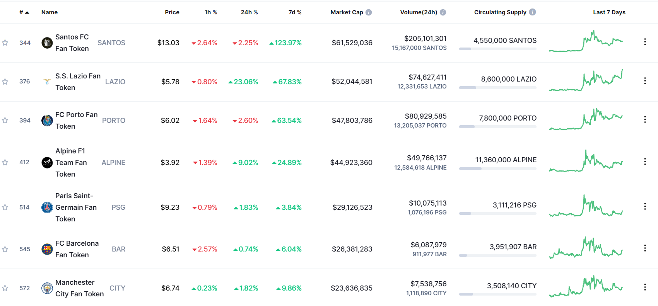Click LAZIO circulating supply progress bar
Viewport: 658px width, 306px height.
coord(497,88)
